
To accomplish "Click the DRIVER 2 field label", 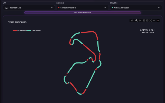I will 114,3.
